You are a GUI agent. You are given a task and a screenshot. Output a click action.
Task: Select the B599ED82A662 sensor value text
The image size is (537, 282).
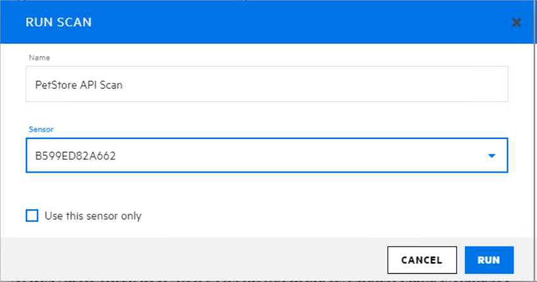coord(75,156)
